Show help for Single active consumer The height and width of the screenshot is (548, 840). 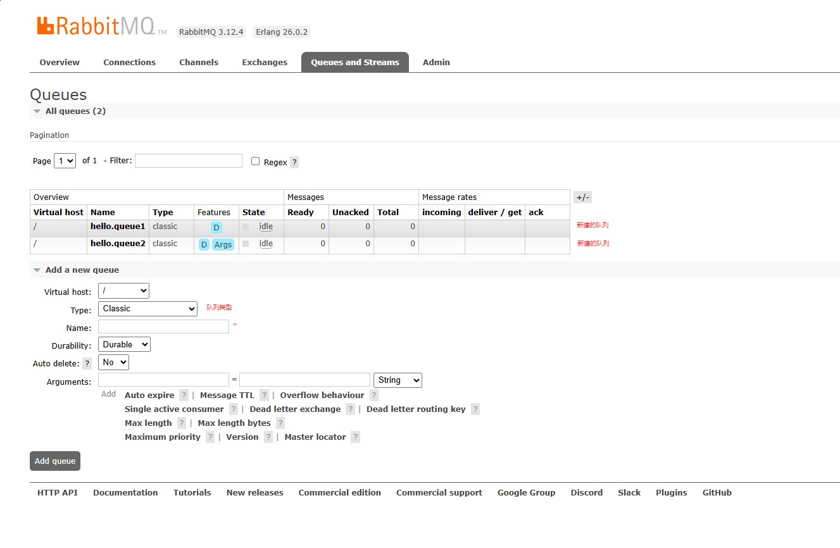[x=234, y=409]
